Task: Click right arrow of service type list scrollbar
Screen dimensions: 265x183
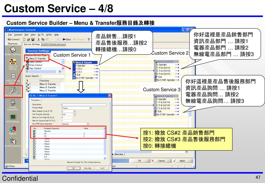Action: click(x=60, y=72)
